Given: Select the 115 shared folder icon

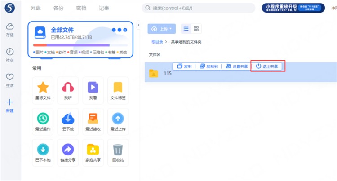Looking at the screenshot, I should (x=154, y=73).
